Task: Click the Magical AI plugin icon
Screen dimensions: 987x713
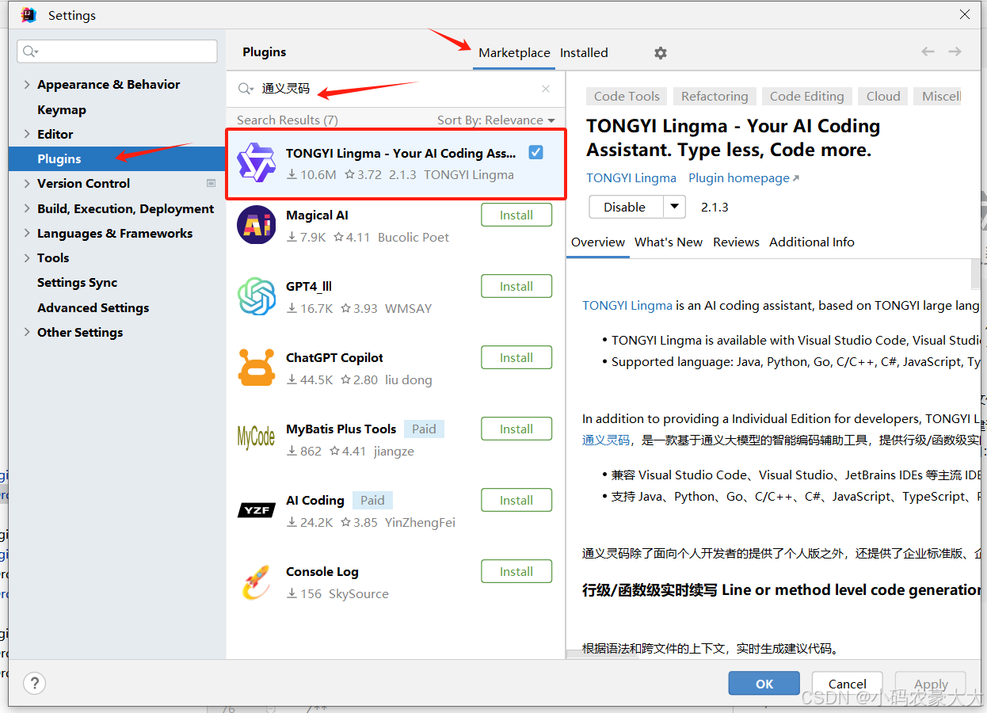Action: click(256, 225)
